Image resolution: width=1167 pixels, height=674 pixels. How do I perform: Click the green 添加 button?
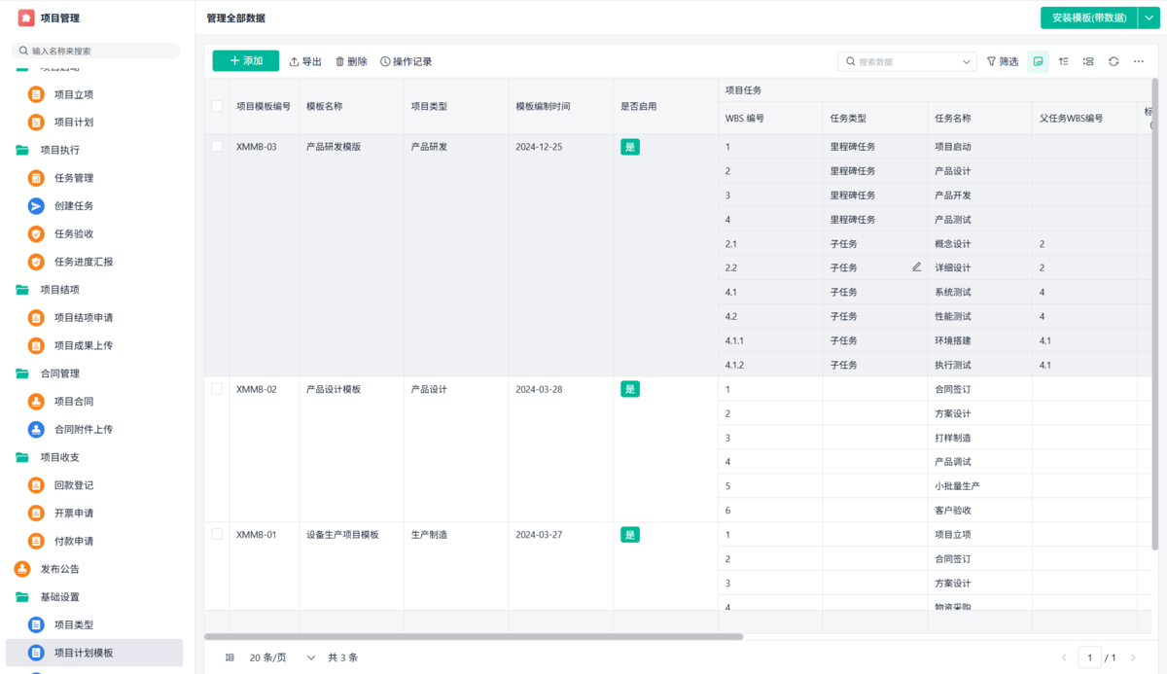pos(245,61)
